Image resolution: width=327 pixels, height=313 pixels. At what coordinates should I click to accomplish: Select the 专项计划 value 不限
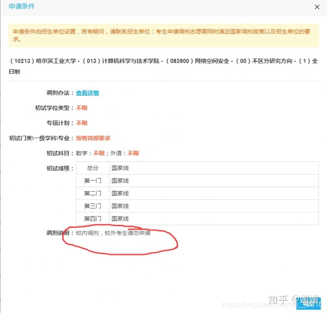[x=82, y=123]
